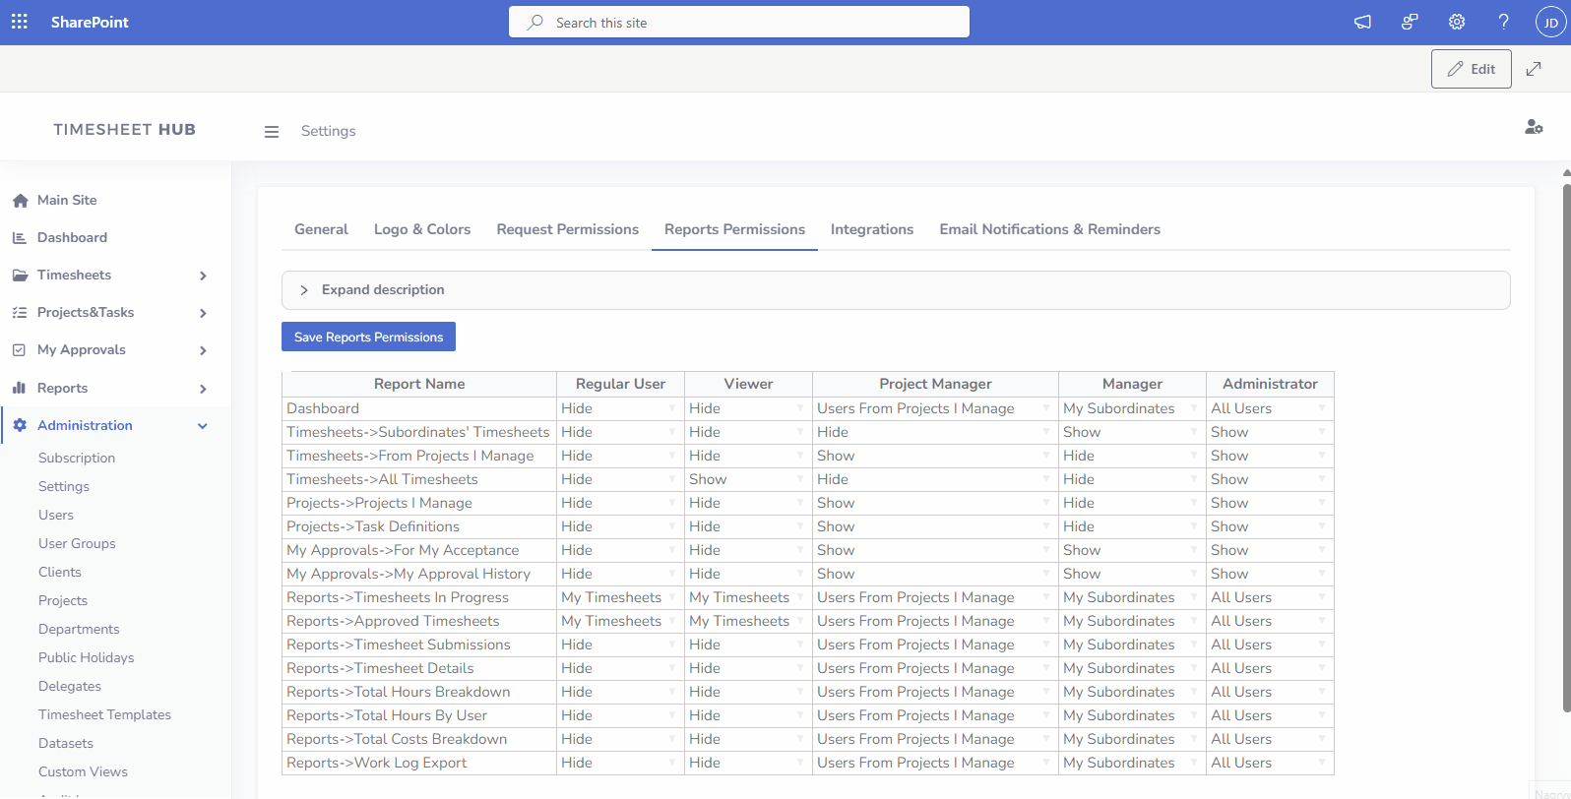Viewport: 1571px width, 799px height.
Task: Open Viewer dropdown for Timesheets->All Timesheets
Action: click(747, 479)
